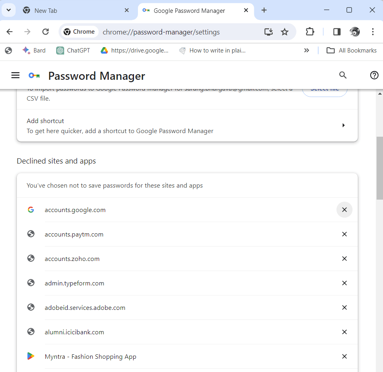Click the Google icon beside accounts.google.com
The height and width of the screenshot is (372, 383).
pos(31,209)
